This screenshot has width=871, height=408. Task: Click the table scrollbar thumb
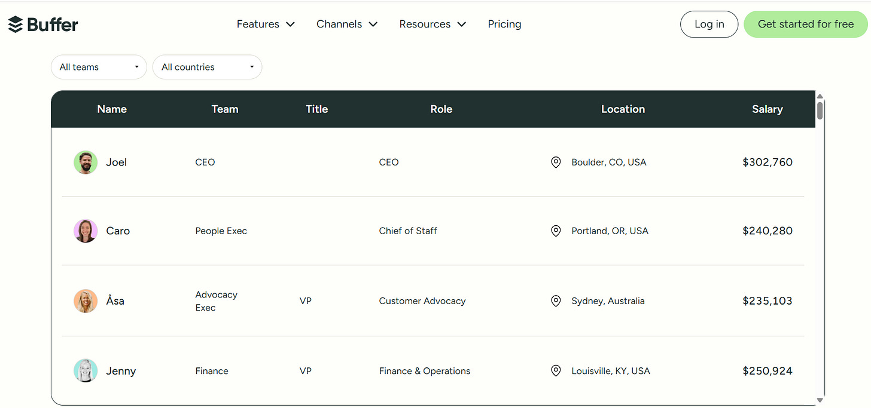(820, 111)
